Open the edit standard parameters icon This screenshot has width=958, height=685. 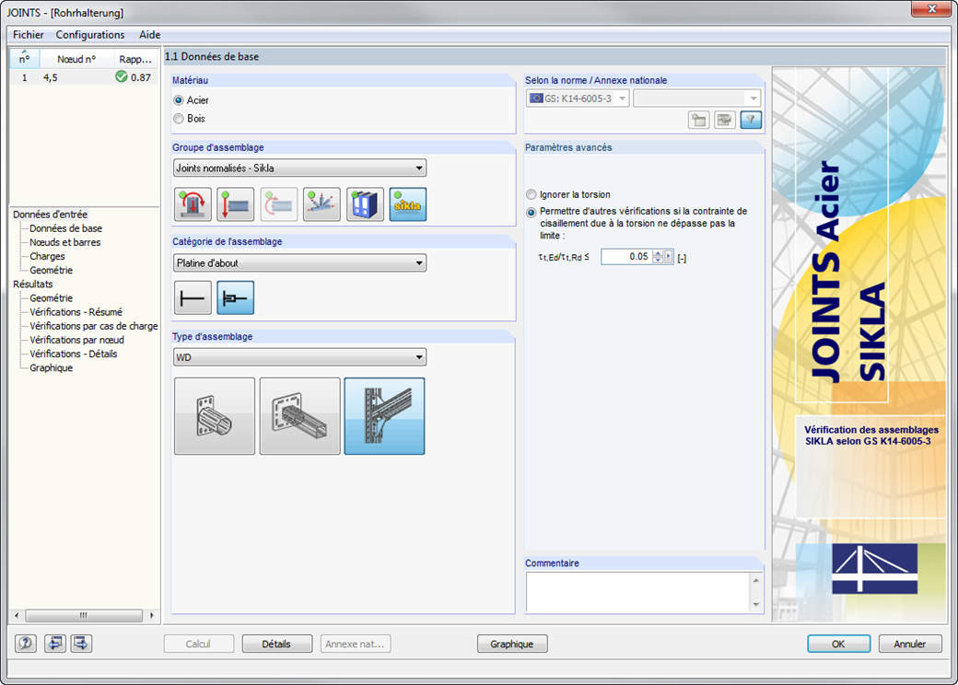coord(725,120)
